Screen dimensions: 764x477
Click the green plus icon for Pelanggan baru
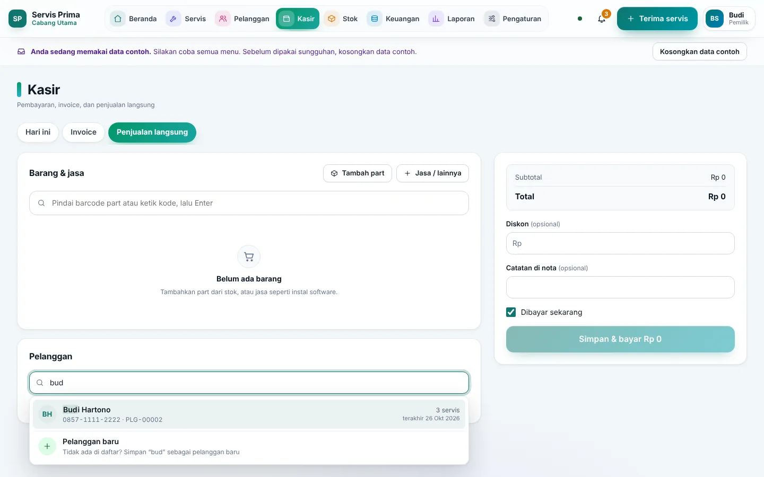[x=47, y=446]
